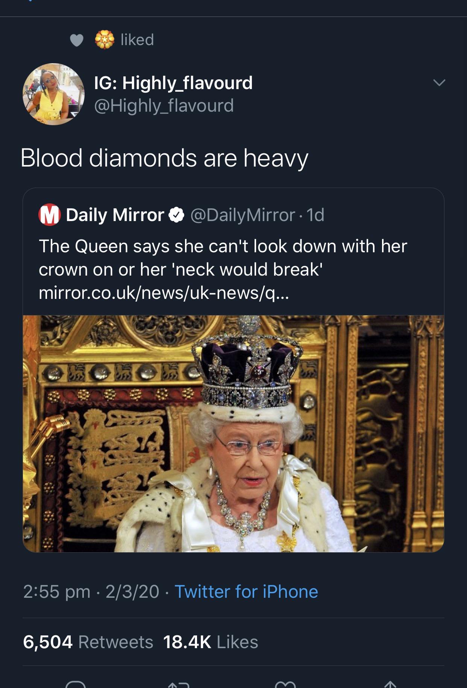Tap the 2:55 pm tweet timestamp
The height and width of the screenshot is (688, 467).
pos(56,591)
